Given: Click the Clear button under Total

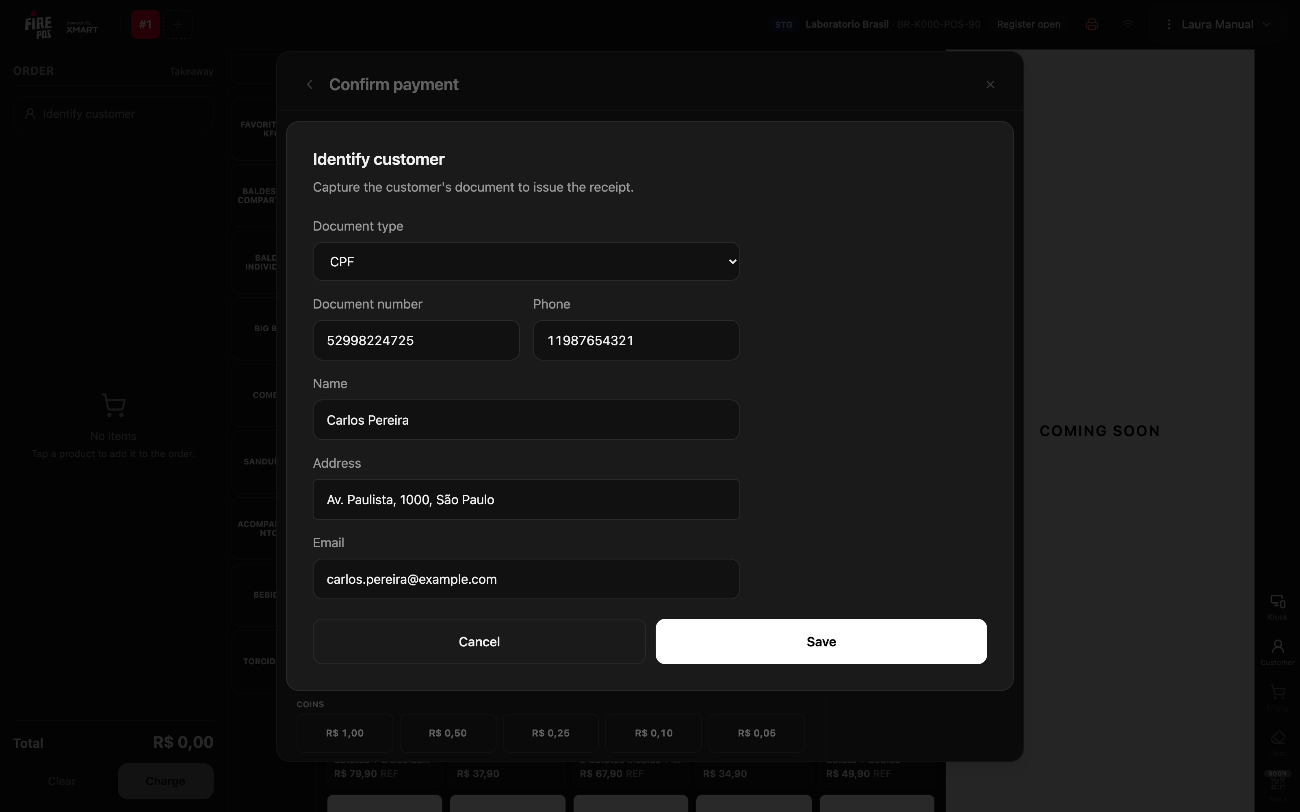Looking at the screenshot, I should [62, 781].
